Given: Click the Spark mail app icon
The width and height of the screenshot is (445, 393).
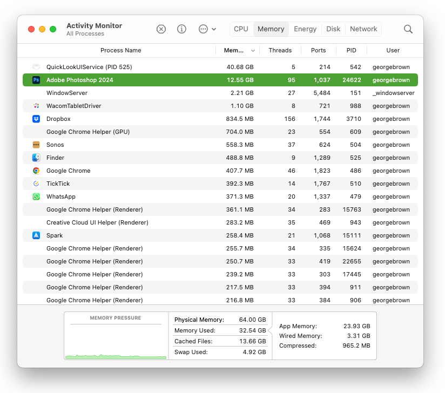Looking at the screenshot, I should pyautogui.click(x=36, y=235).
